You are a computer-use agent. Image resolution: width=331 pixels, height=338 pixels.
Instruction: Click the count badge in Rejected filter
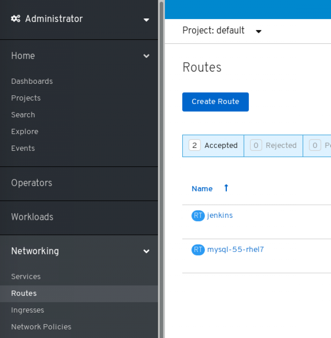(x=256, y=145)
